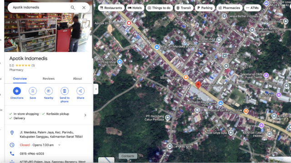
Task: Collapse the side panel arrow
Action: (96, 89)
